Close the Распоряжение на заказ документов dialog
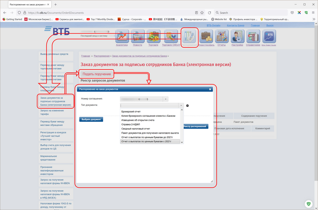 point(210,89)
